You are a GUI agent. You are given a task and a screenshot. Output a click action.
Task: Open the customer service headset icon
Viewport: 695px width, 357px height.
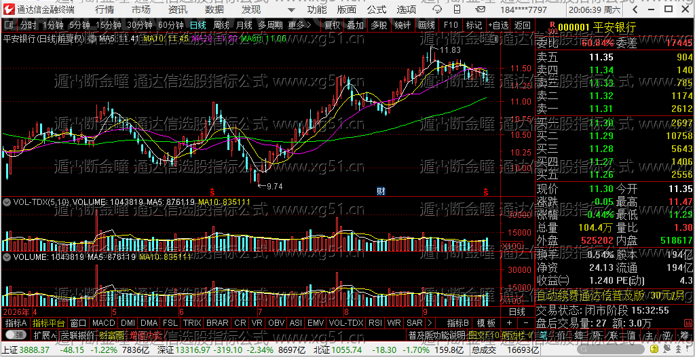click(x=437, y=10)
